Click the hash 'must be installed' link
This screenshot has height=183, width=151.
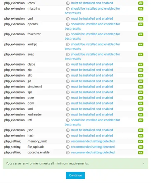pyautogui.click(x=92, y=135)
